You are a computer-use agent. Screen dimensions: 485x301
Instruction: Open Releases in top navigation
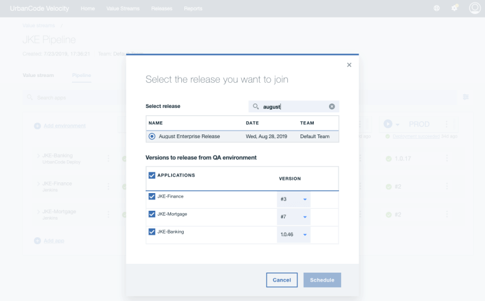click(x=162, y=8)
